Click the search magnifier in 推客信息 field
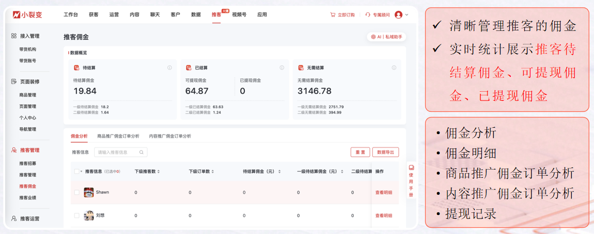 (142, 153)
